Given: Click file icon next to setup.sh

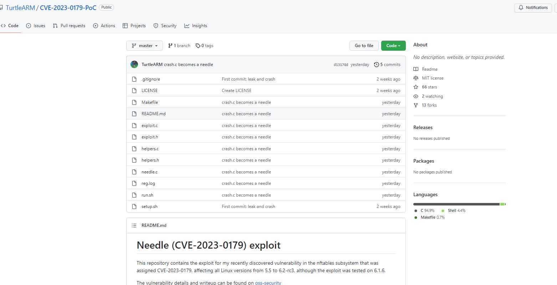Looking at the screenshot, I should click(x=134, y=207).
